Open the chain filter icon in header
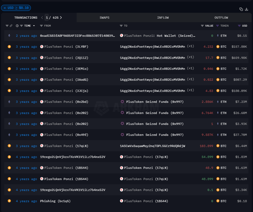The width and height of the screenshot is (253, 212). coord(7,26)
